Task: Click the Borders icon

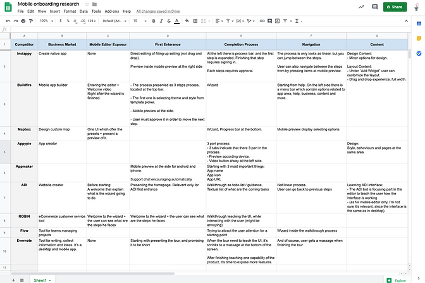Action: (x=195, y=21)
